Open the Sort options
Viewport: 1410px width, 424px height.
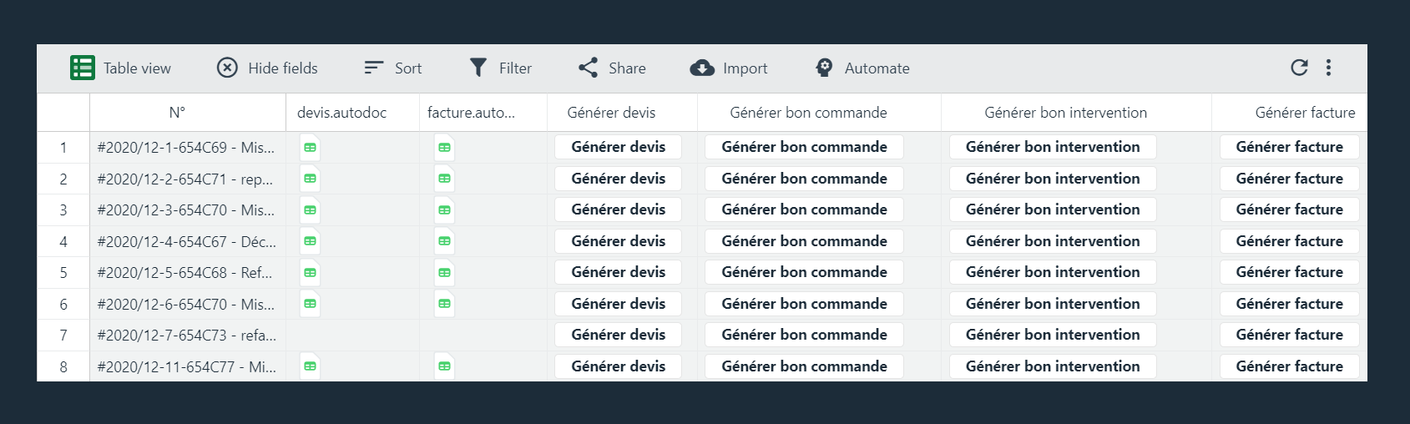(392, 68)
